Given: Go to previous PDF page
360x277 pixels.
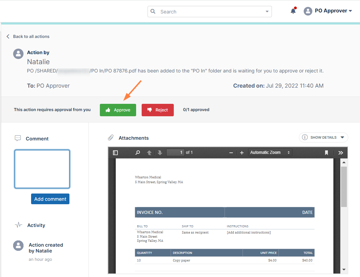Looking at the screenshot, I should pos(149,153).
